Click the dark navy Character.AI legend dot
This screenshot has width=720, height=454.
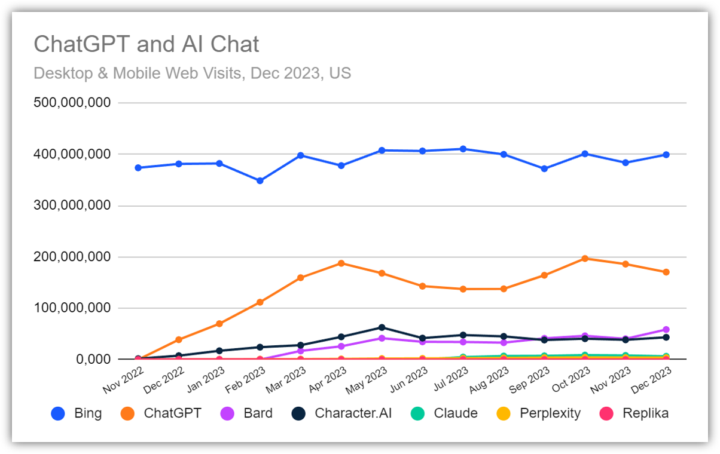click(300, 413)
